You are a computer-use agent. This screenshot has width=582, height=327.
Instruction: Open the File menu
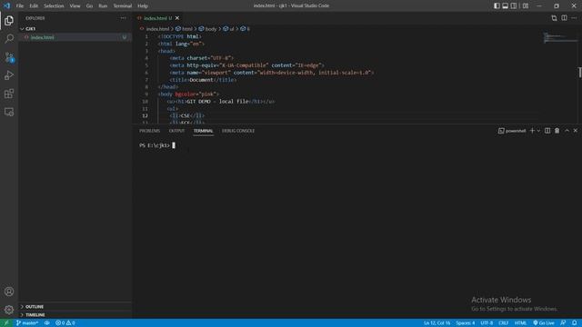20,5
